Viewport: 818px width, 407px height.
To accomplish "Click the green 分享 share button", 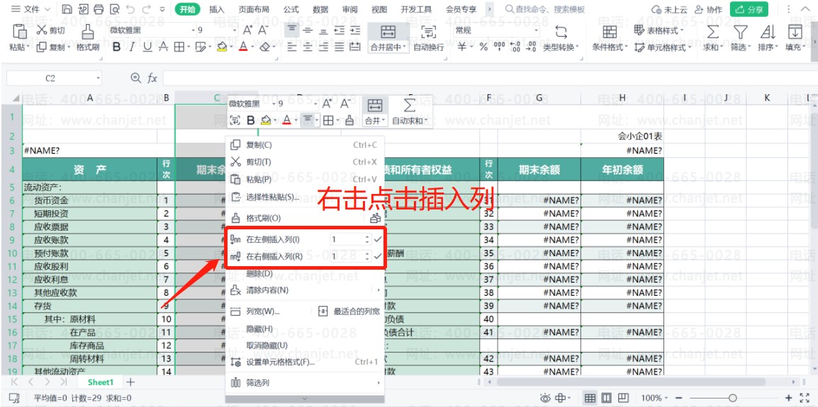I will tap(749, 9).
